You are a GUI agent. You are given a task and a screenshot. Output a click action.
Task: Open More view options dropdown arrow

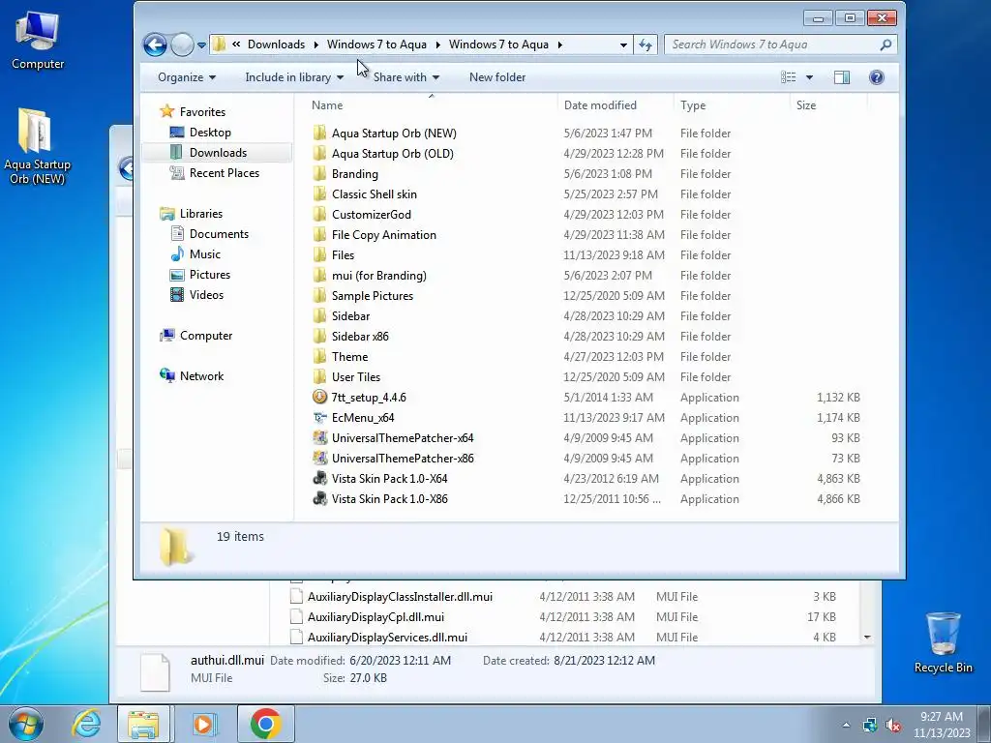coord(809,77)
